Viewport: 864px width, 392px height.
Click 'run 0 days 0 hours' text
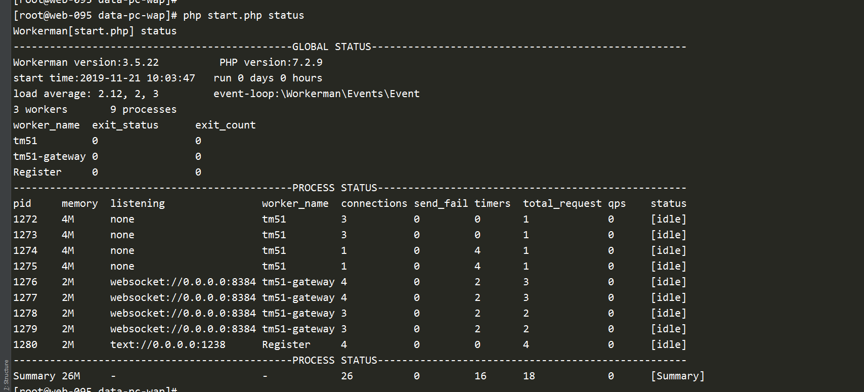[268, 78]
